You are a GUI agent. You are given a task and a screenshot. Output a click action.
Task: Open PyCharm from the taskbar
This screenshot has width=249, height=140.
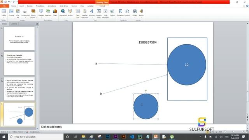[x=140, y=136]
